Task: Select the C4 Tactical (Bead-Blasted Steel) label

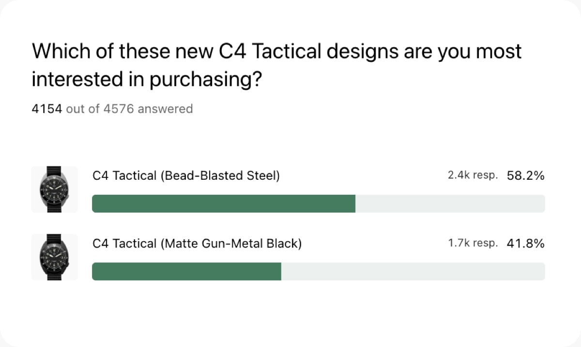Action: [x=186, y=176]
